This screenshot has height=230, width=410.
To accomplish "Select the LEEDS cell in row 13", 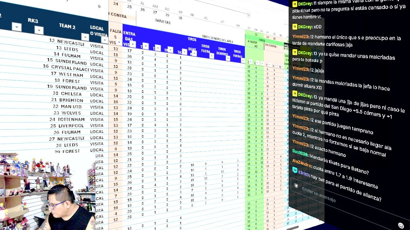I will point(71,49).
